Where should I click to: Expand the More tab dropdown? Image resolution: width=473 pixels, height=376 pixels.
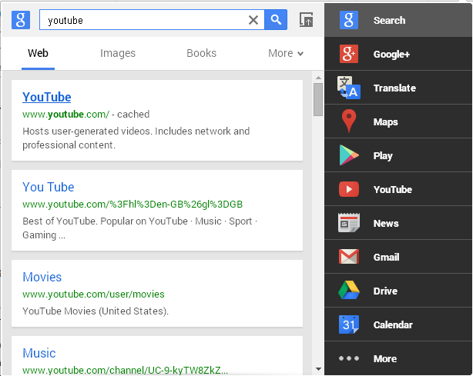(x=286, y=53)
